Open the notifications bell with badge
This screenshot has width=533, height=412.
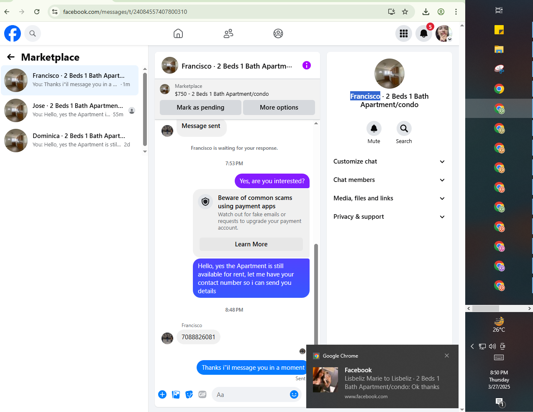424,33
